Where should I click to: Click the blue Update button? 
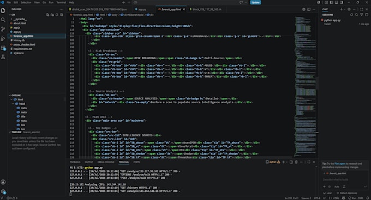tap(255, 2)
